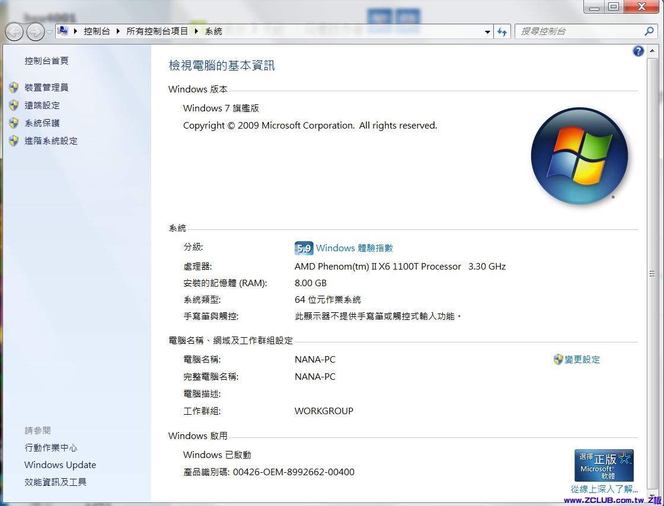Expand the arrow before 所有控制台項目 breadcrumb
This screenshot has width=664, height=506.
[x=118, y=31]
